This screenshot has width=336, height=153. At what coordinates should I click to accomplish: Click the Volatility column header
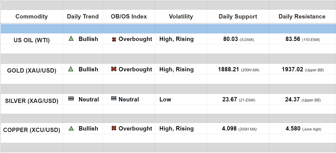(x=181, y=16)
